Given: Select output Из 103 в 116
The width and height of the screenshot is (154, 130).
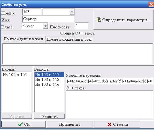Looking at the screenshot, I should (49, 84).
